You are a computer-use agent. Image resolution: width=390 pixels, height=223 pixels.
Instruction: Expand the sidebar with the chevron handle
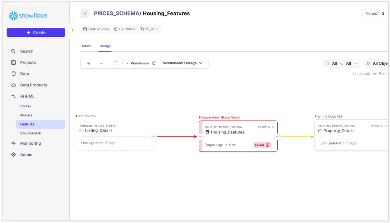click(73, 30)
